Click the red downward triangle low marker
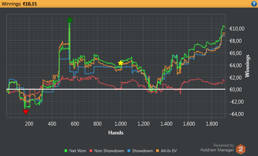 26,112
